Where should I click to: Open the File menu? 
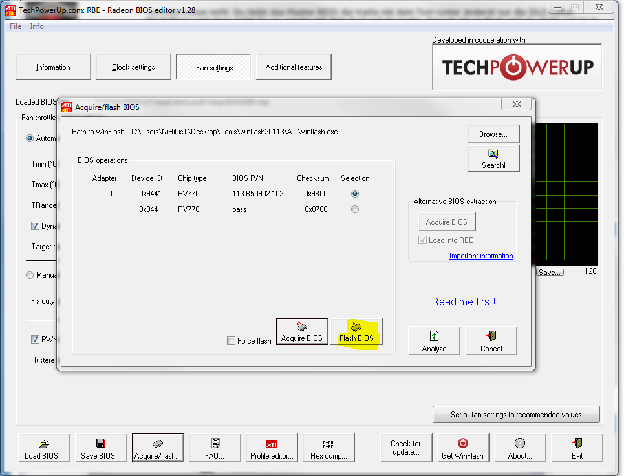tap(16, 26)
